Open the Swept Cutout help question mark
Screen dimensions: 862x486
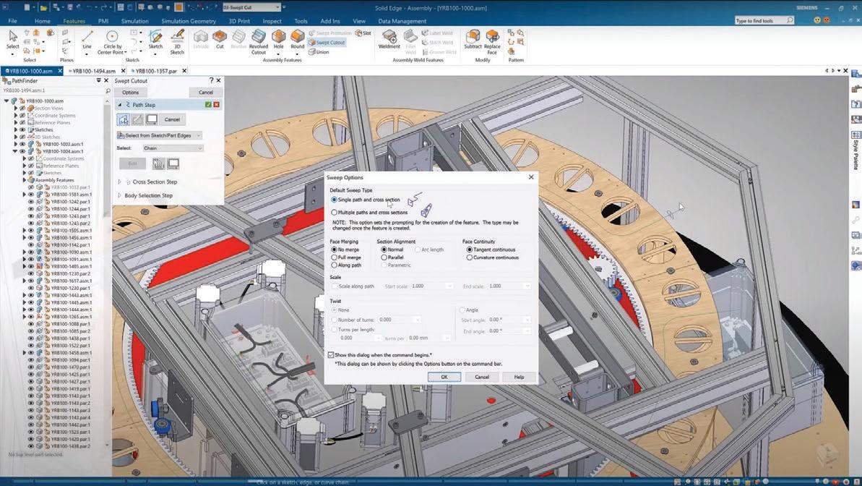pyautogui.click(x=211, y=80)
